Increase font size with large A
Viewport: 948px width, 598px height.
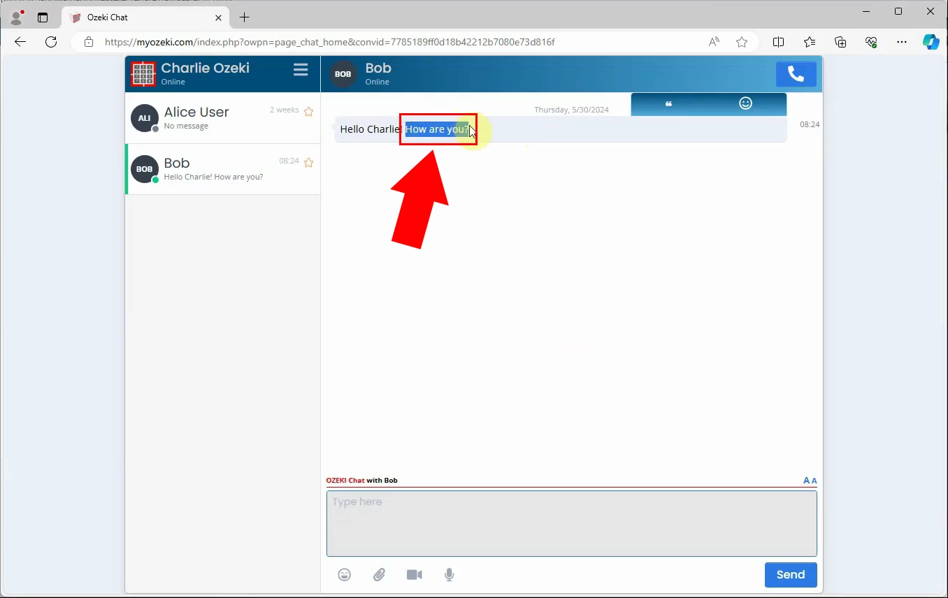click(807, 481)
